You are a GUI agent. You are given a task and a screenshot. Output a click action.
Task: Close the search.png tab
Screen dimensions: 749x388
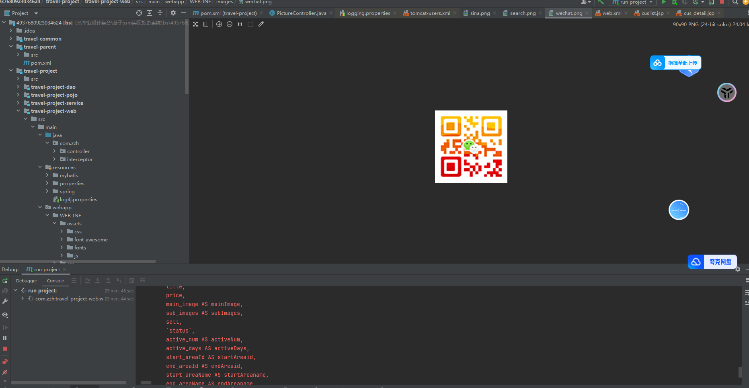click(540, 13)
